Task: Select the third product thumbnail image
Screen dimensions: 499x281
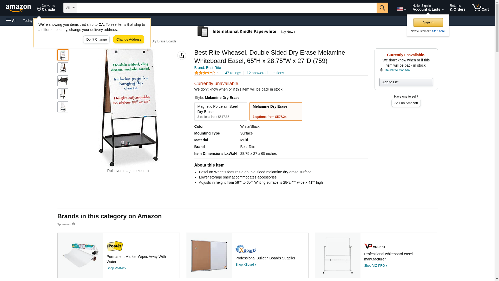Action: tap(63, 81)
